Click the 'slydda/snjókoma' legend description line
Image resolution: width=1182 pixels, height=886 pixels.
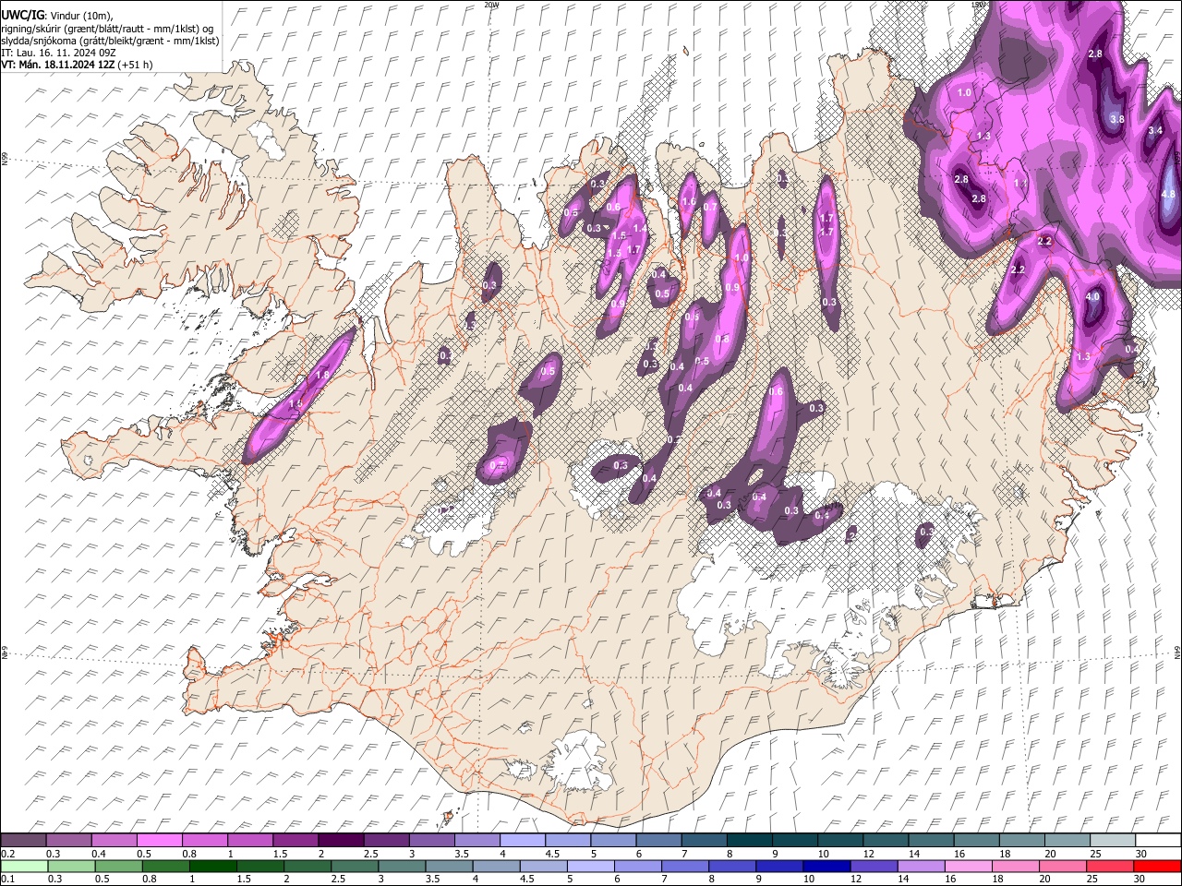pyautogui.click(x=110, y=41)
